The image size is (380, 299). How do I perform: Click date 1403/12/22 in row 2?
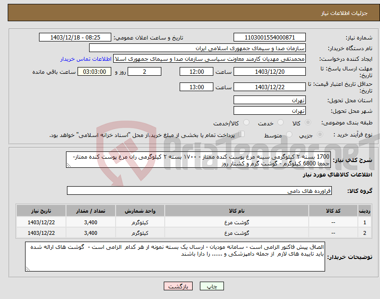pos(41,233)
